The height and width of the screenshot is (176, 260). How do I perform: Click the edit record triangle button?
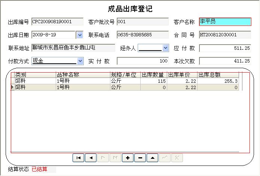[x=152, y=158]
